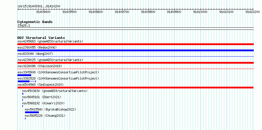
Task: Click ruler position 91410000
Action: (200, 12)
